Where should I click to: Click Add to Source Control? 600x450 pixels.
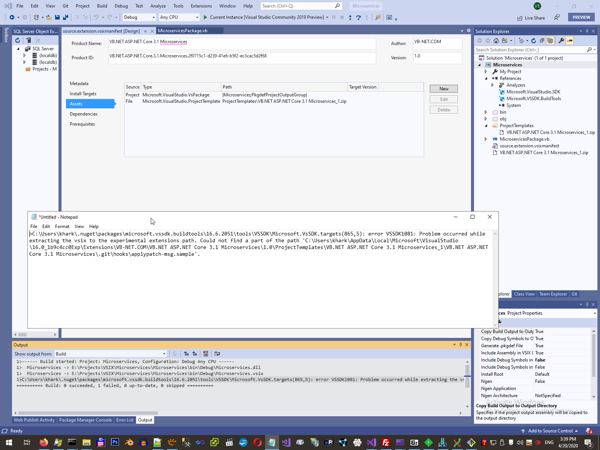click(x=550, y=431)
